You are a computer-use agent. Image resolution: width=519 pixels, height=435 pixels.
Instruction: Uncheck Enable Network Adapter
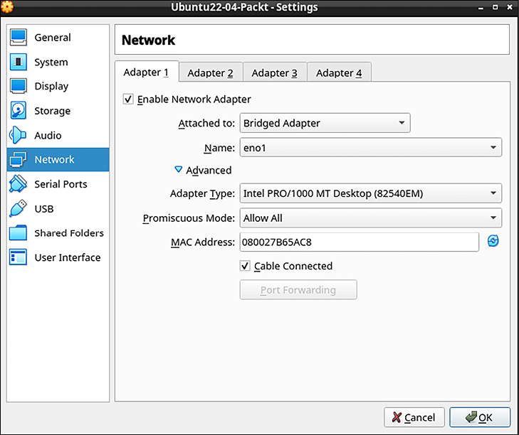pos(128,99)
